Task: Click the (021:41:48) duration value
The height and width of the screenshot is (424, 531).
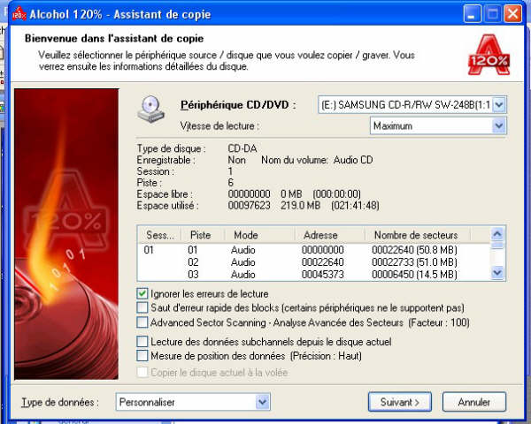Action: point(355,206)
